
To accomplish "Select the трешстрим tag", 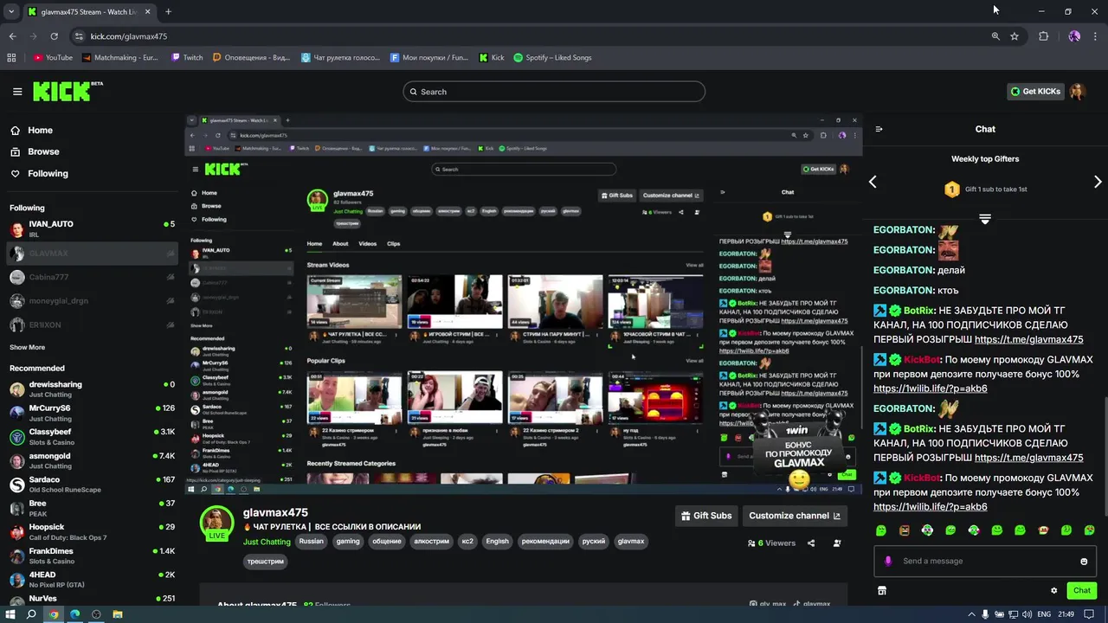I will pos(266,562).
